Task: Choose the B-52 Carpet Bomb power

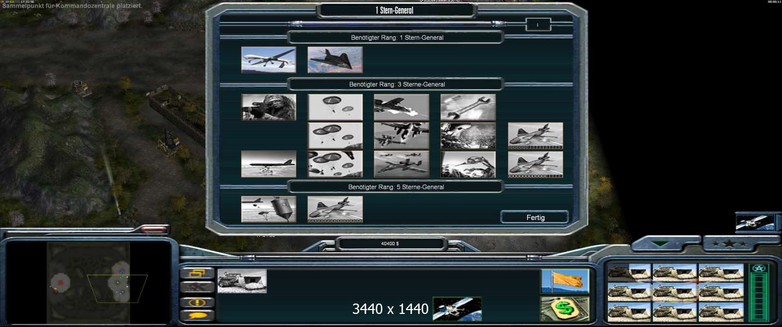Action: (268, 164)
